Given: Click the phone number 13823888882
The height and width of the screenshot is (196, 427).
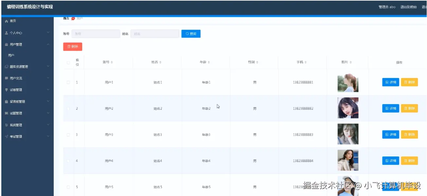Looking at the screenshot, I should 303,108.
